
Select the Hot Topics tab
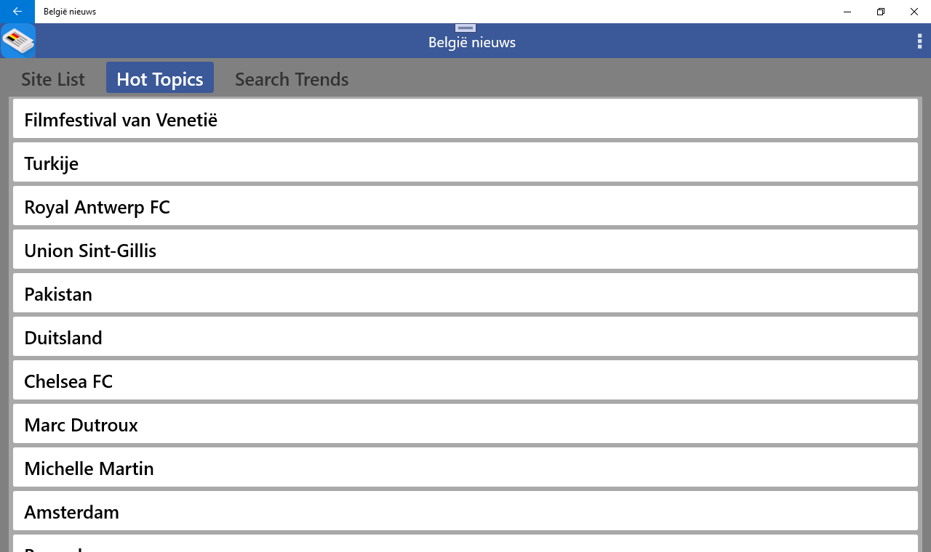click(x=160, y=78)
